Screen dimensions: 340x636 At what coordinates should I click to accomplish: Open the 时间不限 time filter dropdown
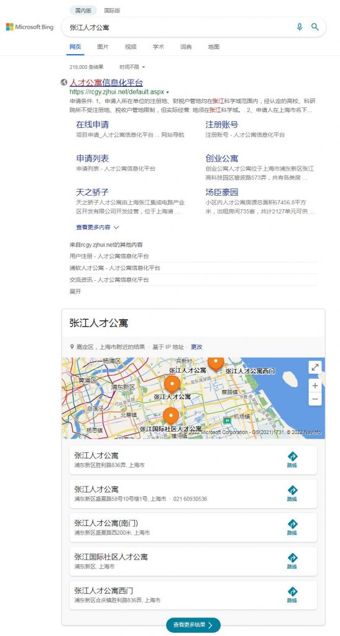pos(132,67)
